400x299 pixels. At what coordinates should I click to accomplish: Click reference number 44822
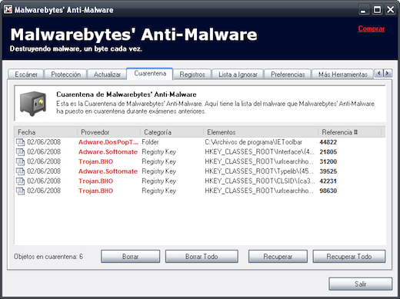pyautogui.click(x=328, y=142)
